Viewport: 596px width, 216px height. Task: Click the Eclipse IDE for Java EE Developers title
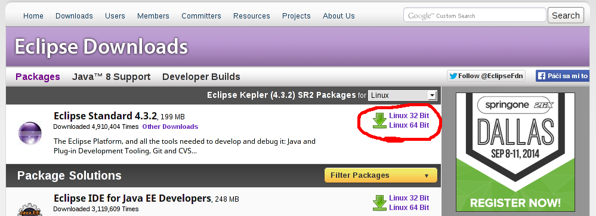coord(132,198)
